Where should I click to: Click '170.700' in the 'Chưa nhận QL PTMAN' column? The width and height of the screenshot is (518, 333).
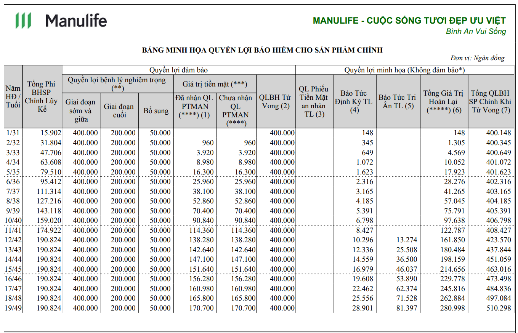(244, 308)
